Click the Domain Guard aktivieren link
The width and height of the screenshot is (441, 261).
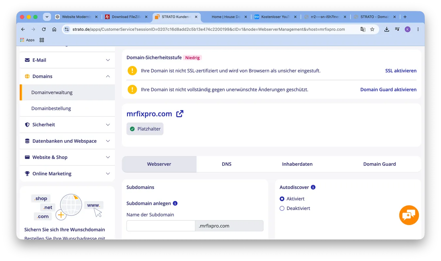click(x=388, y=89)
